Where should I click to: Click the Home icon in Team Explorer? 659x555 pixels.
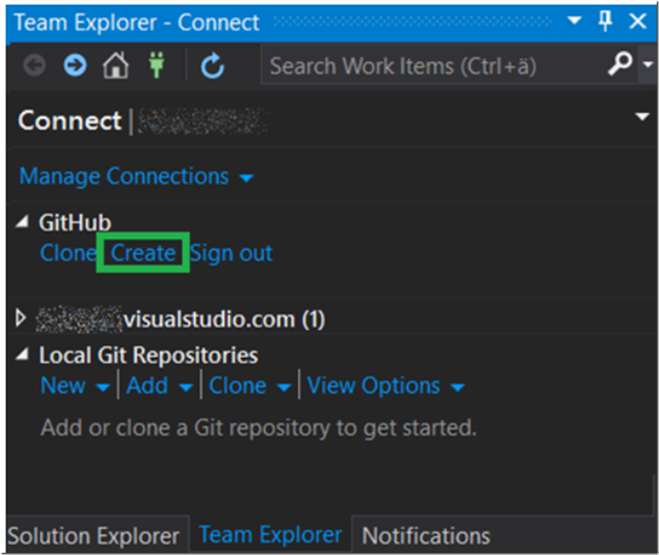click(115, 64)
